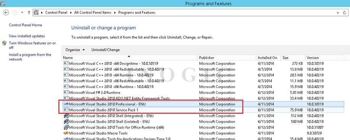Select Microsoft Visual C++ 2010 x86 Runtime entry
This screenshot has width=350, height=140.
[x=111, y=87]
